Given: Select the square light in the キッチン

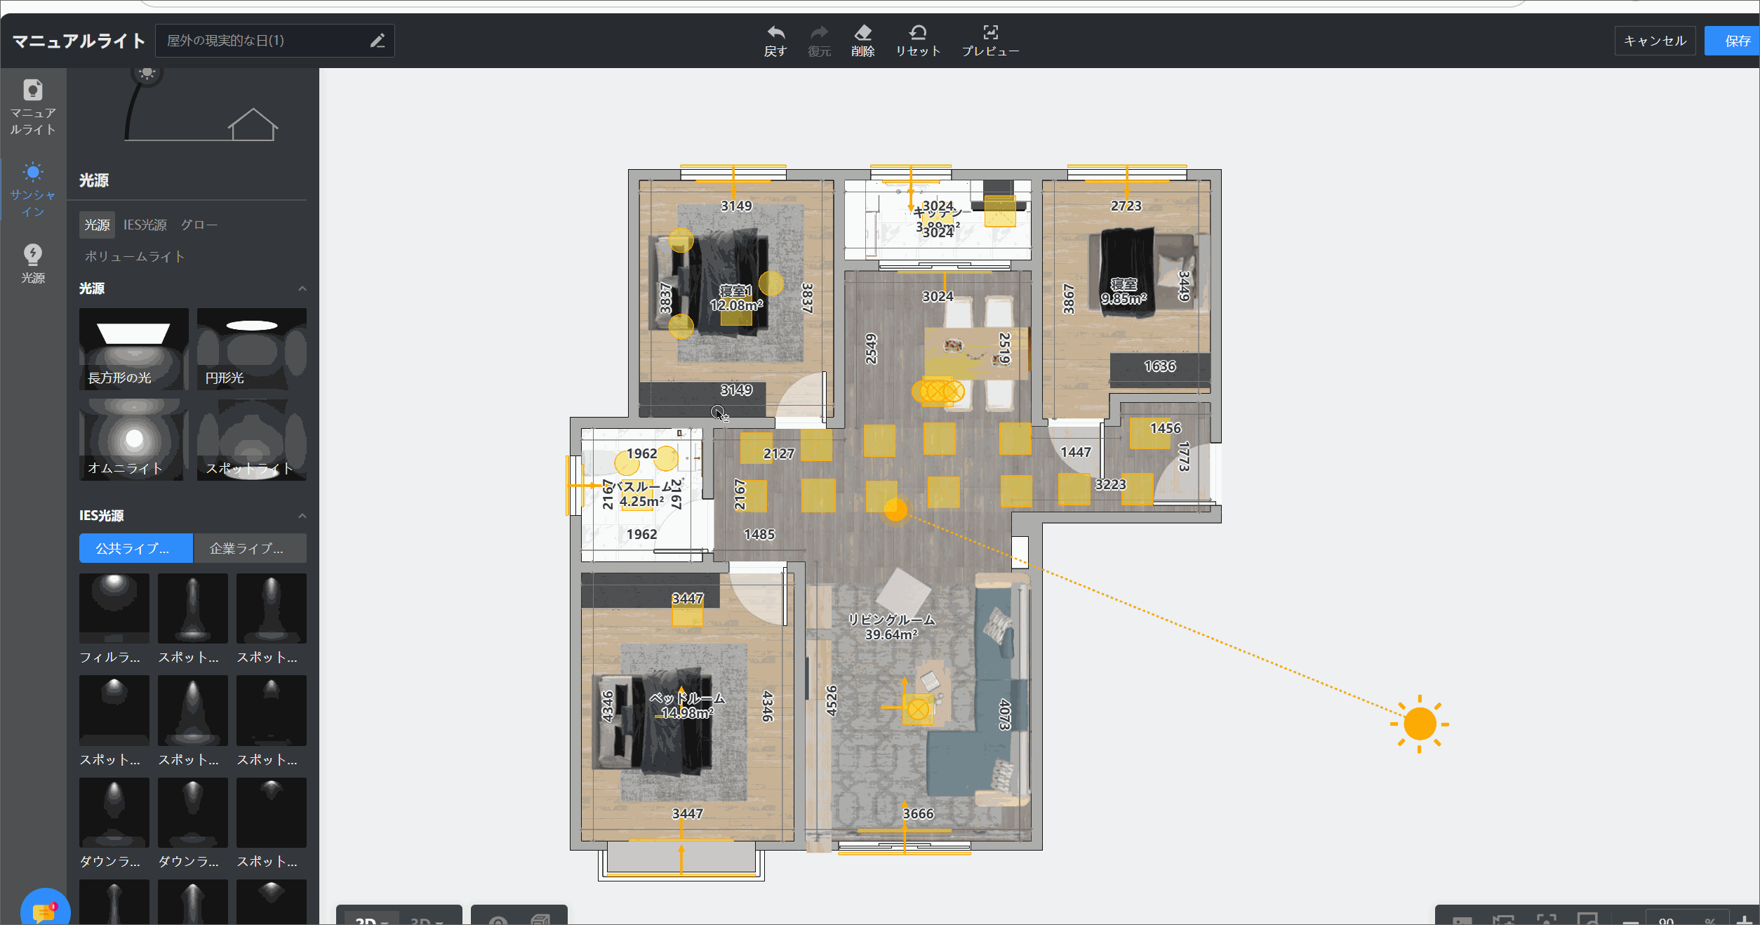Looking at the screenshot, I should 1000,211.
